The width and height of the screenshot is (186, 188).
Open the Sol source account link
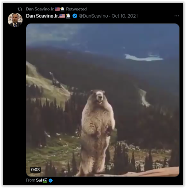[39, 180]
